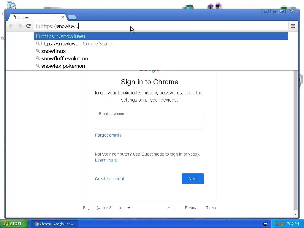The width and height of the screenshot is (304, 228).
Task: Click the Chrome profile person icon
Action: pyautogui.click(x=265, y=11)
